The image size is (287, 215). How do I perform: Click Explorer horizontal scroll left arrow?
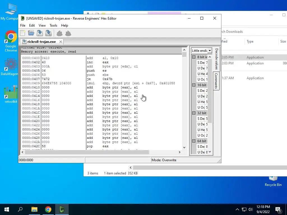click(131, 167)
